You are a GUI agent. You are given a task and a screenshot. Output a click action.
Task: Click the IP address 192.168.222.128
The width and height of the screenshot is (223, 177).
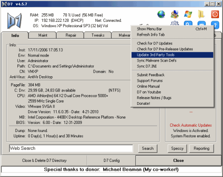click(x=55, y=21)
